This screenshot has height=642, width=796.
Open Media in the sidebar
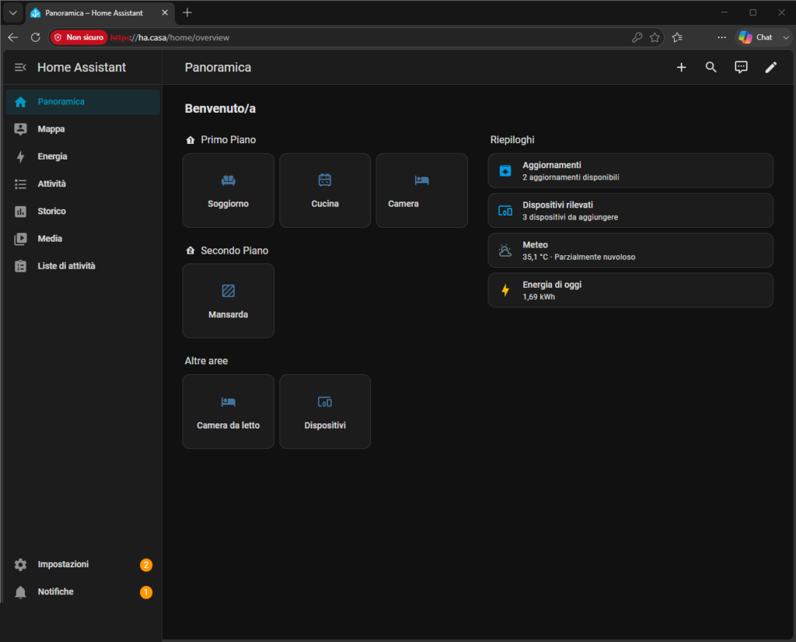click(82, 239)
